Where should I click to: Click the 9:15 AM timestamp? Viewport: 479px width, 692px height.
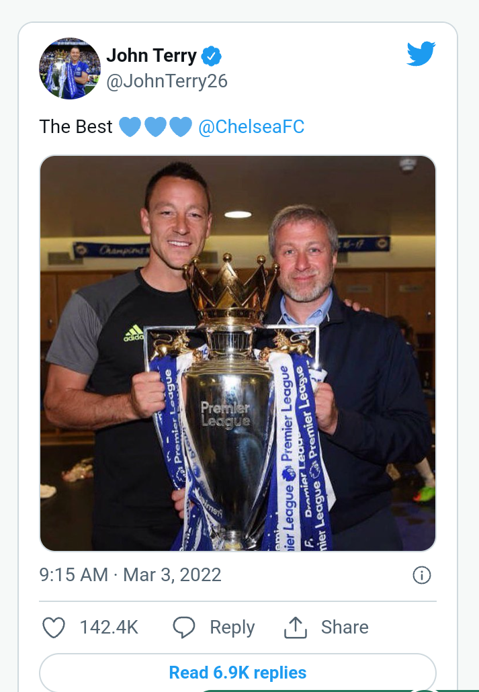click(x=73, y=575)
